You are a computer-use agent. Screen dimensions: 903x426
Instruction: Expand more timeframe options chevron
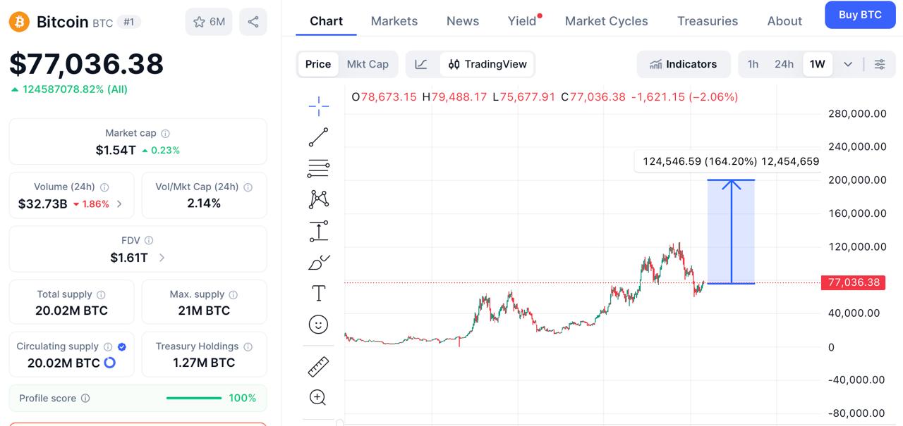click(848, 64)
